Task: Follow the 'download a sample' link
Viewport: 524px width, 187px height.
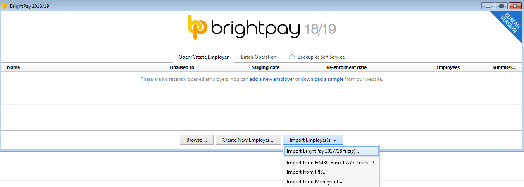Action: tap(322, 79)
